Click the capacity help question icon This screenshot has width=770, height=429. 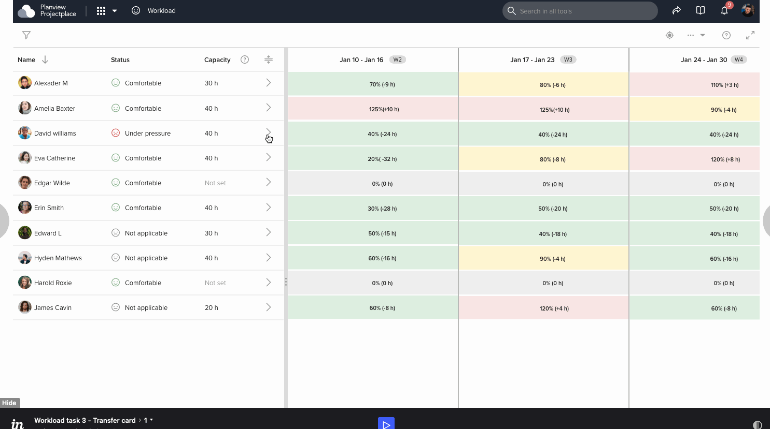(245, 60)
